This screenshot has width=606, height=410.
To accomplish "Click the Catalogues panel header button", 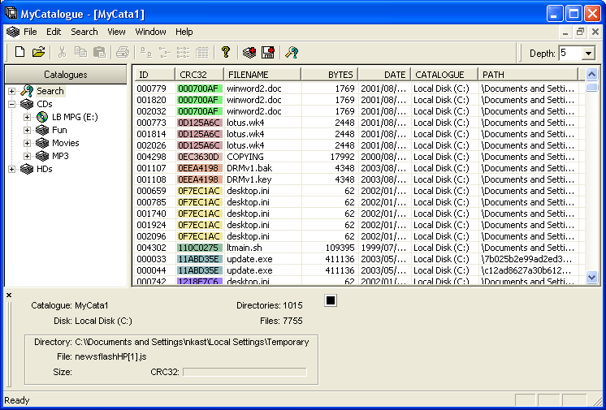I will 66,75.
